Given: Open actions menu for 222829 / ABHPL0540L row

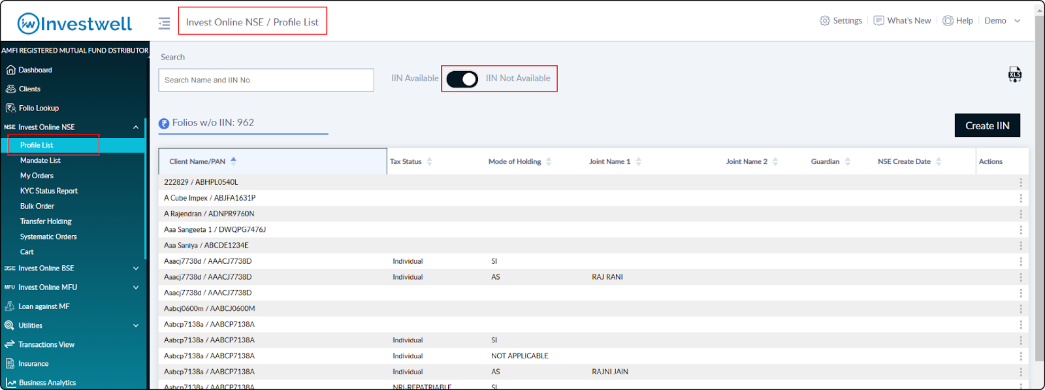Looking at the screenshot, I should (1020, 182).
